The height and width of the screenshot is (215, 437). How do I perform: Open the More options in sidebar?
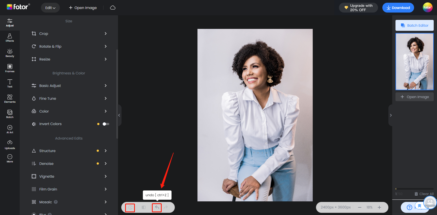10,158
